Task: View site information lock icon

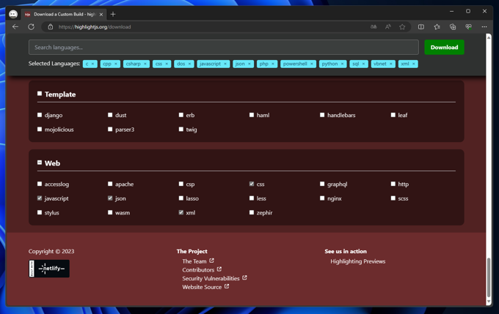Action: [51, 27]
